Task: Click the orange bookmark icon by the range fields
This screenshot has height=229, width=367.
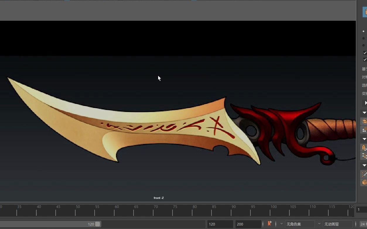Action: coord(269,224)
